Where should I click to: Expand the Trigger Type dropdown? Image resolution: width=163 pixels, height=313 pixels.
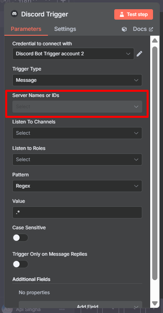(x=77, y=80)
